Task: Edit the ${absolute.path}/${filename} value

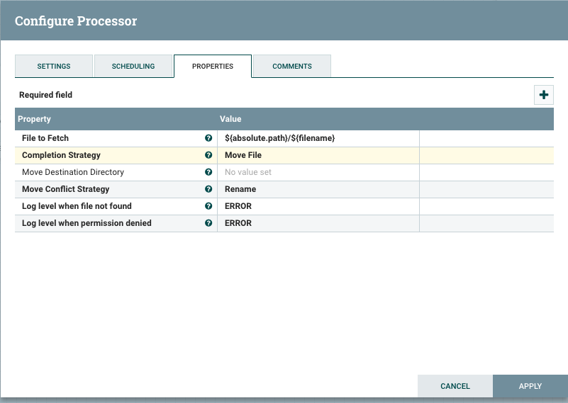Action: (x=318, y=138)
